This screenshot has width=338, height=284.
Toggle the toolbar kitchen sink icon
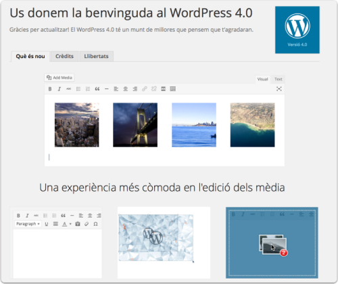pyautogui.click(x=173, y=89)
